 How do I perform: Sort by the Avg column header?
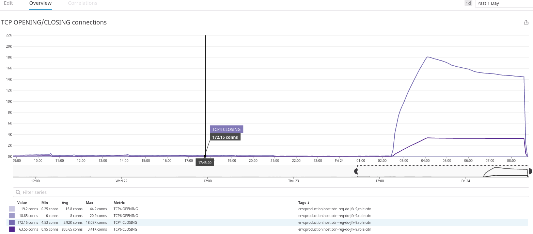pyautogui.click(x=65, y=203)
